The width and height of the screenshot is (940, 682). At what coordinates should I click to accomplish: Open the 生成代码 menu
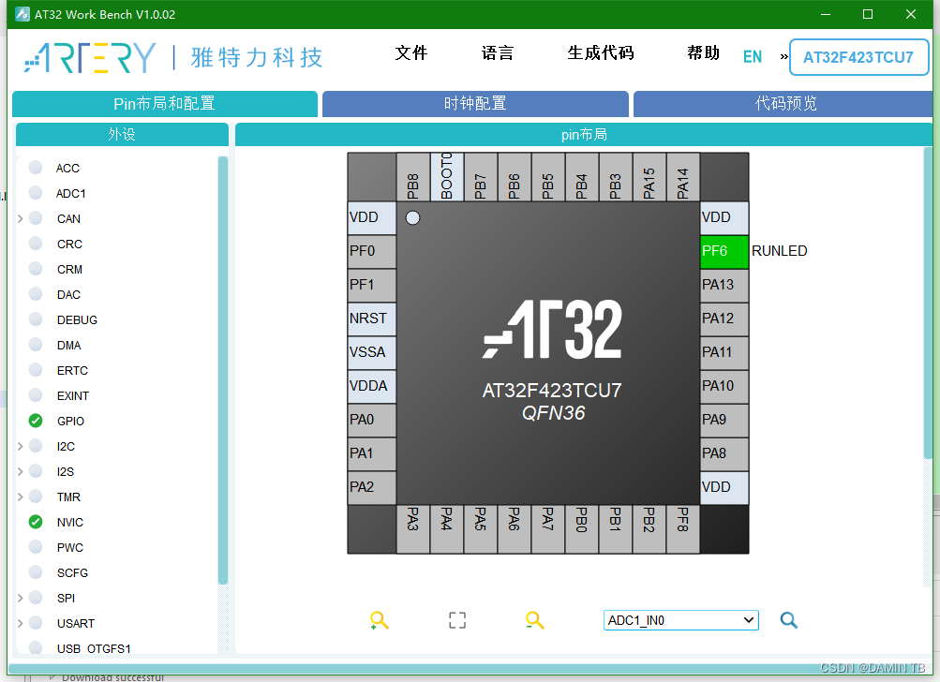601,52
